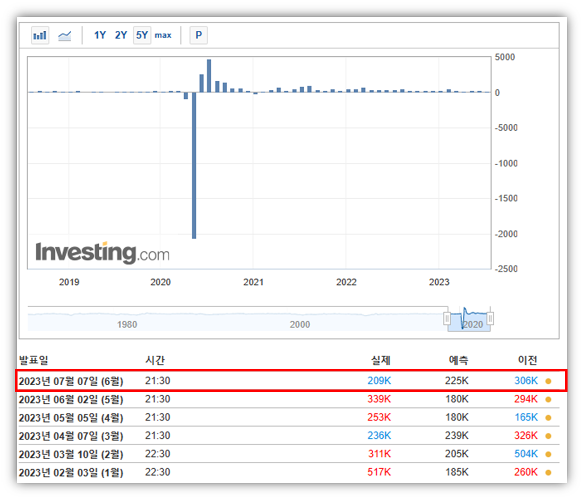This screenshot has height=500, width=584.
Task: Select the 2023년 07월 07일 (6월) row date
Action: point(71,381)
